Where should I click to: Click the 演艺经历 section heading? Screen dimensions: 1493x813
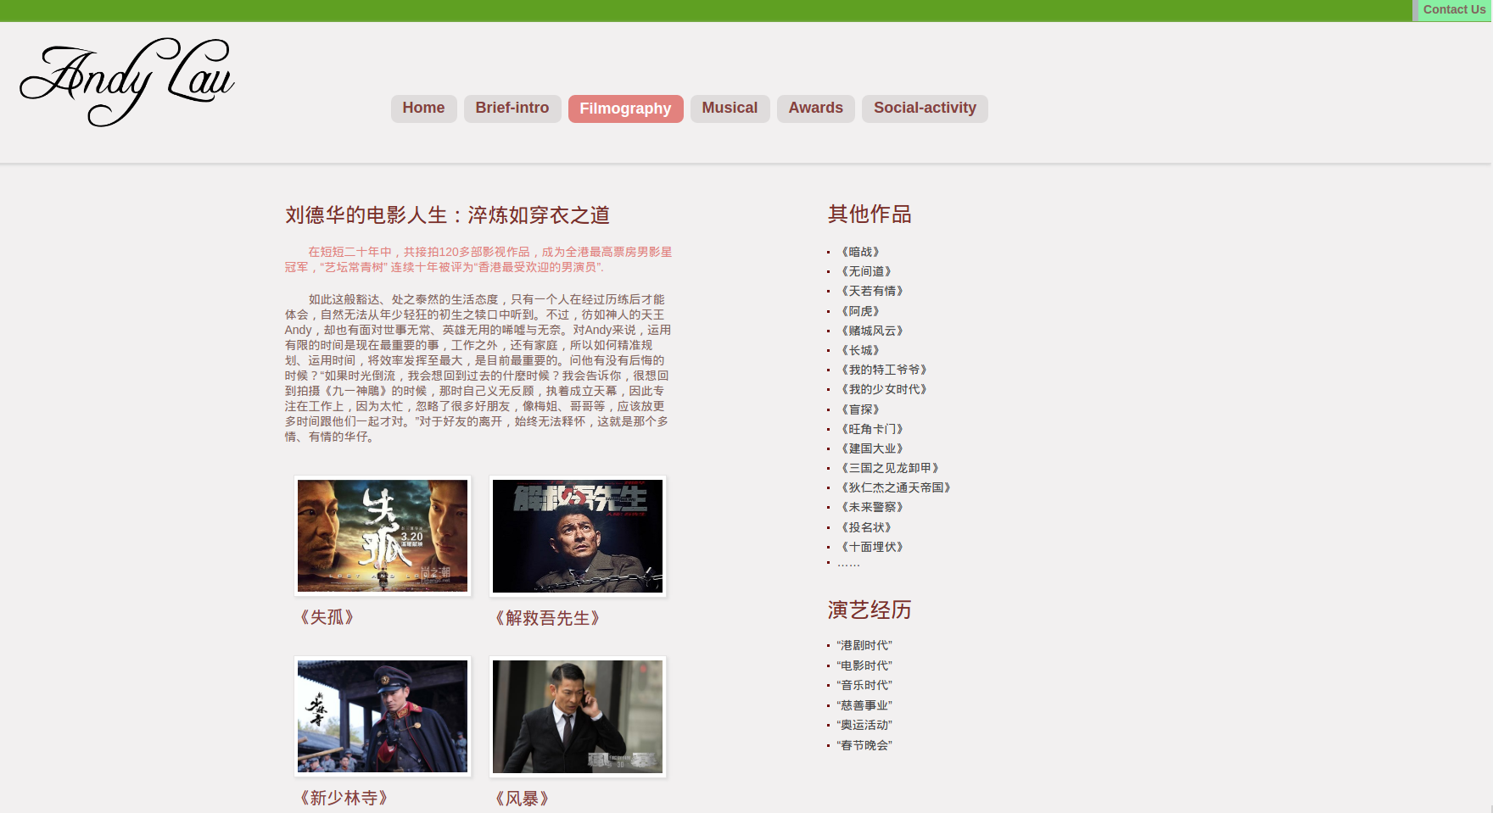point(870,610)
